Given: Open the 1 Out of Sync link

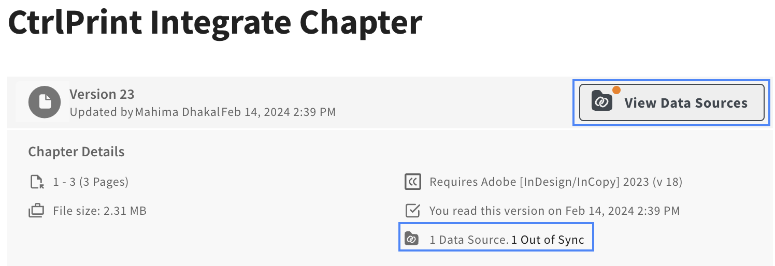Looking at the screenshot, I should [x=548, y=240].
